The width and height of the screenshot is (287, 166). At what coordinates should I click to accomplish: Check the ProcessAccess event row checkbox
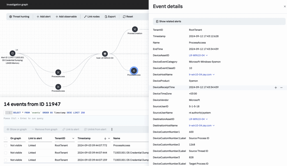pos(6,146)
